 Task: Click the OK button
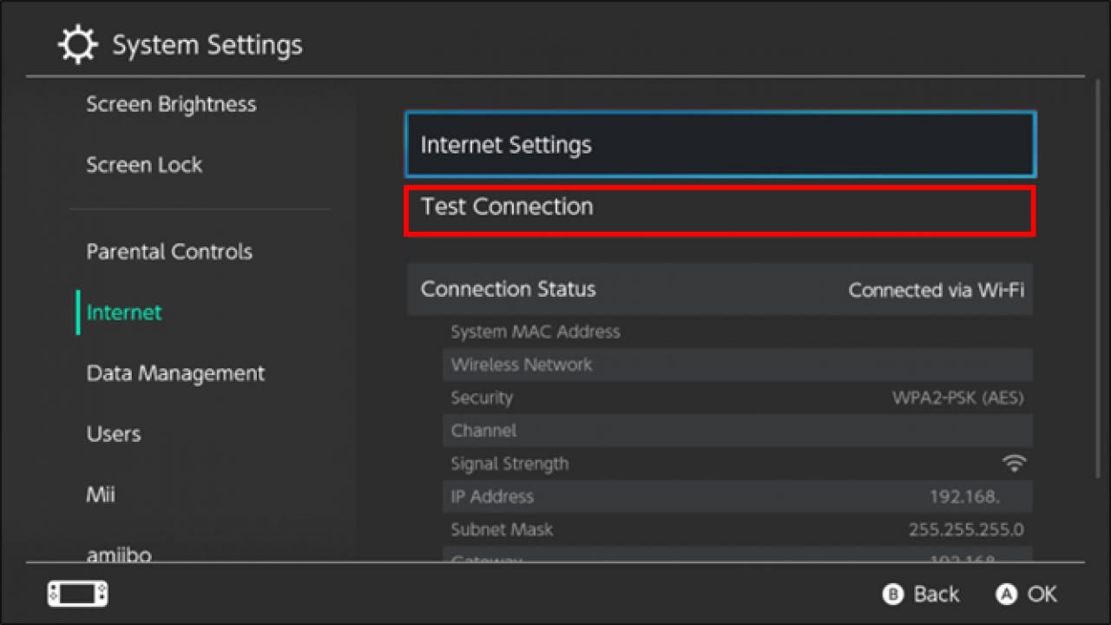click(x=1026, y=594)
